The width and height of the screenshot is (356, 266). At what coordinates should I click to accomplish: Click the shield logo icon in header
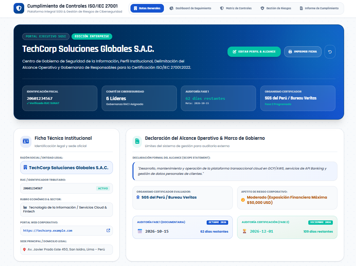click(19, 8)
